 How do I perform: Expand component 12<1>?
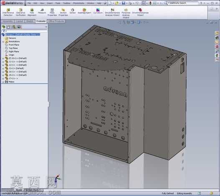click(3, 65)
